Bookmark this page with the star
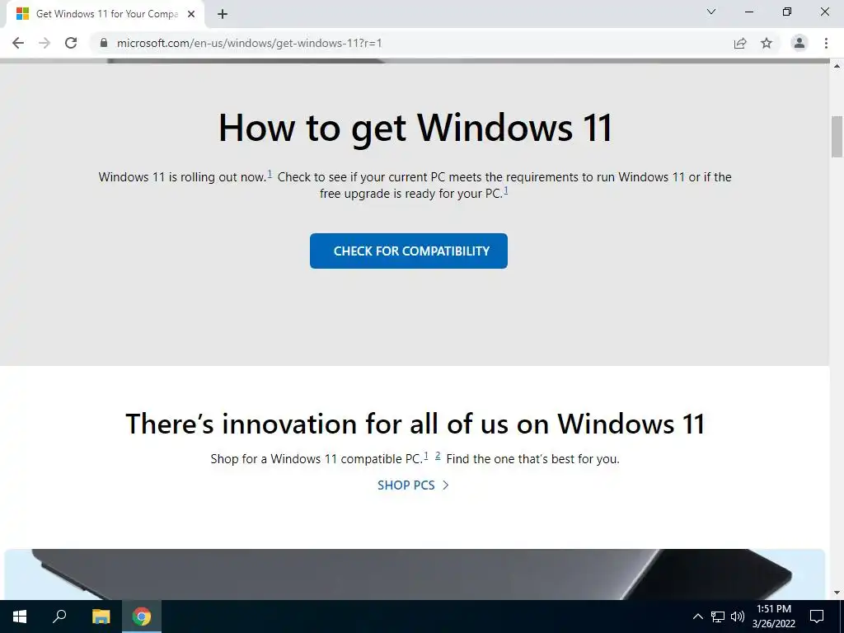The height and width of the screenshot is (633, 844). 767,43
